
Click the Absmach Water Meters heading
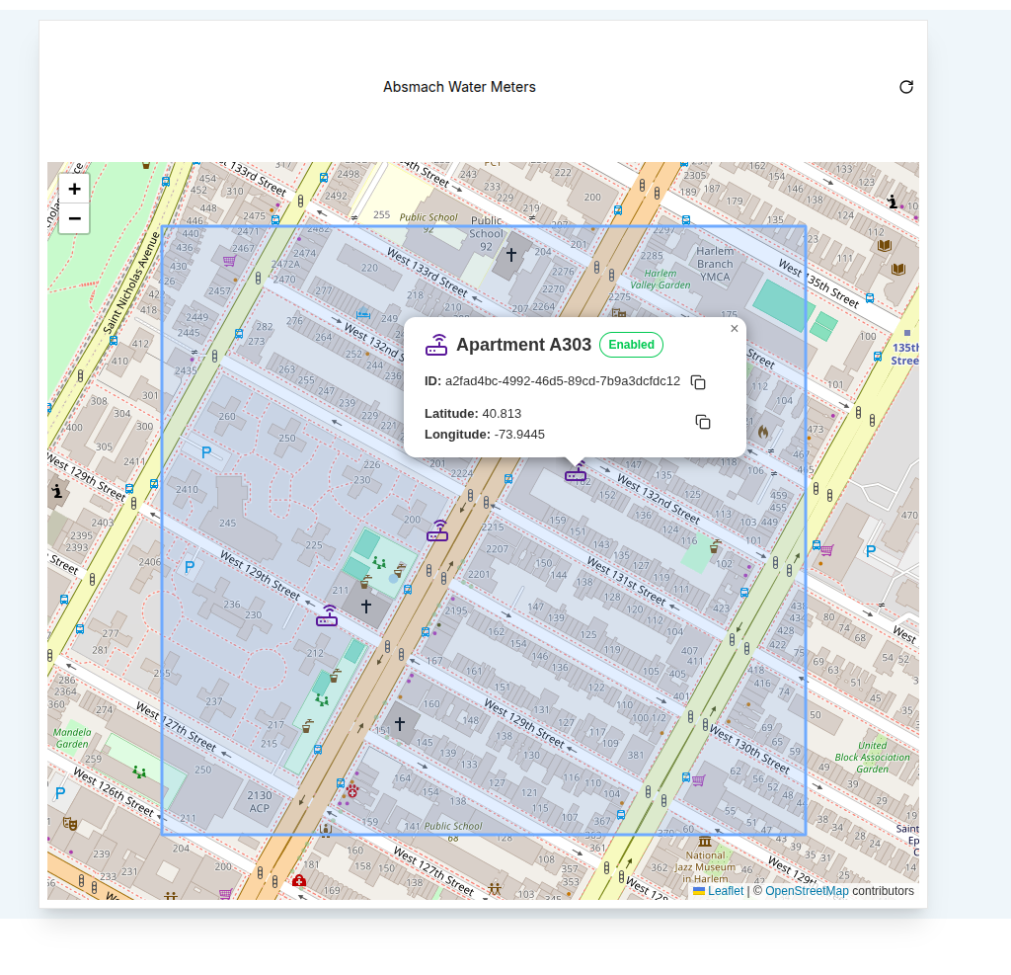click(459, 87)
